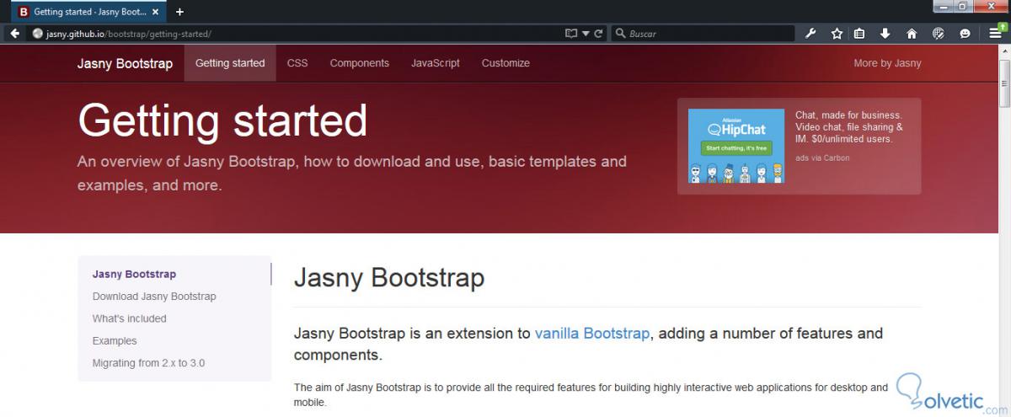The image size is (1011, 417).
Task: Click the HipChat advertisement image
Action: (736, 147)
